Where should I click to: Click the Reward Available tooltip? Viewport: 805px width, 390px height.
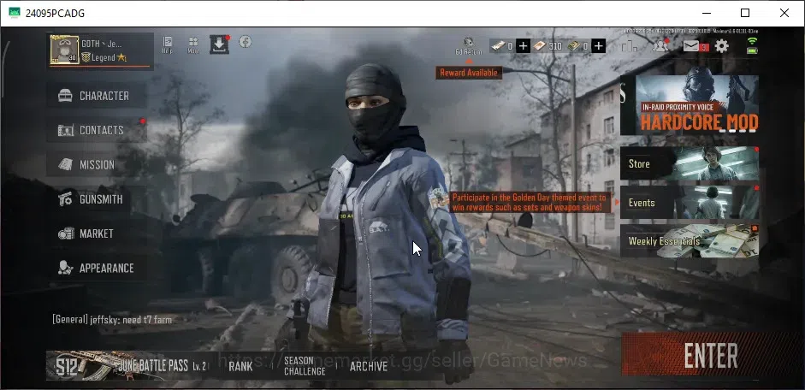click(x=469, y=73)
